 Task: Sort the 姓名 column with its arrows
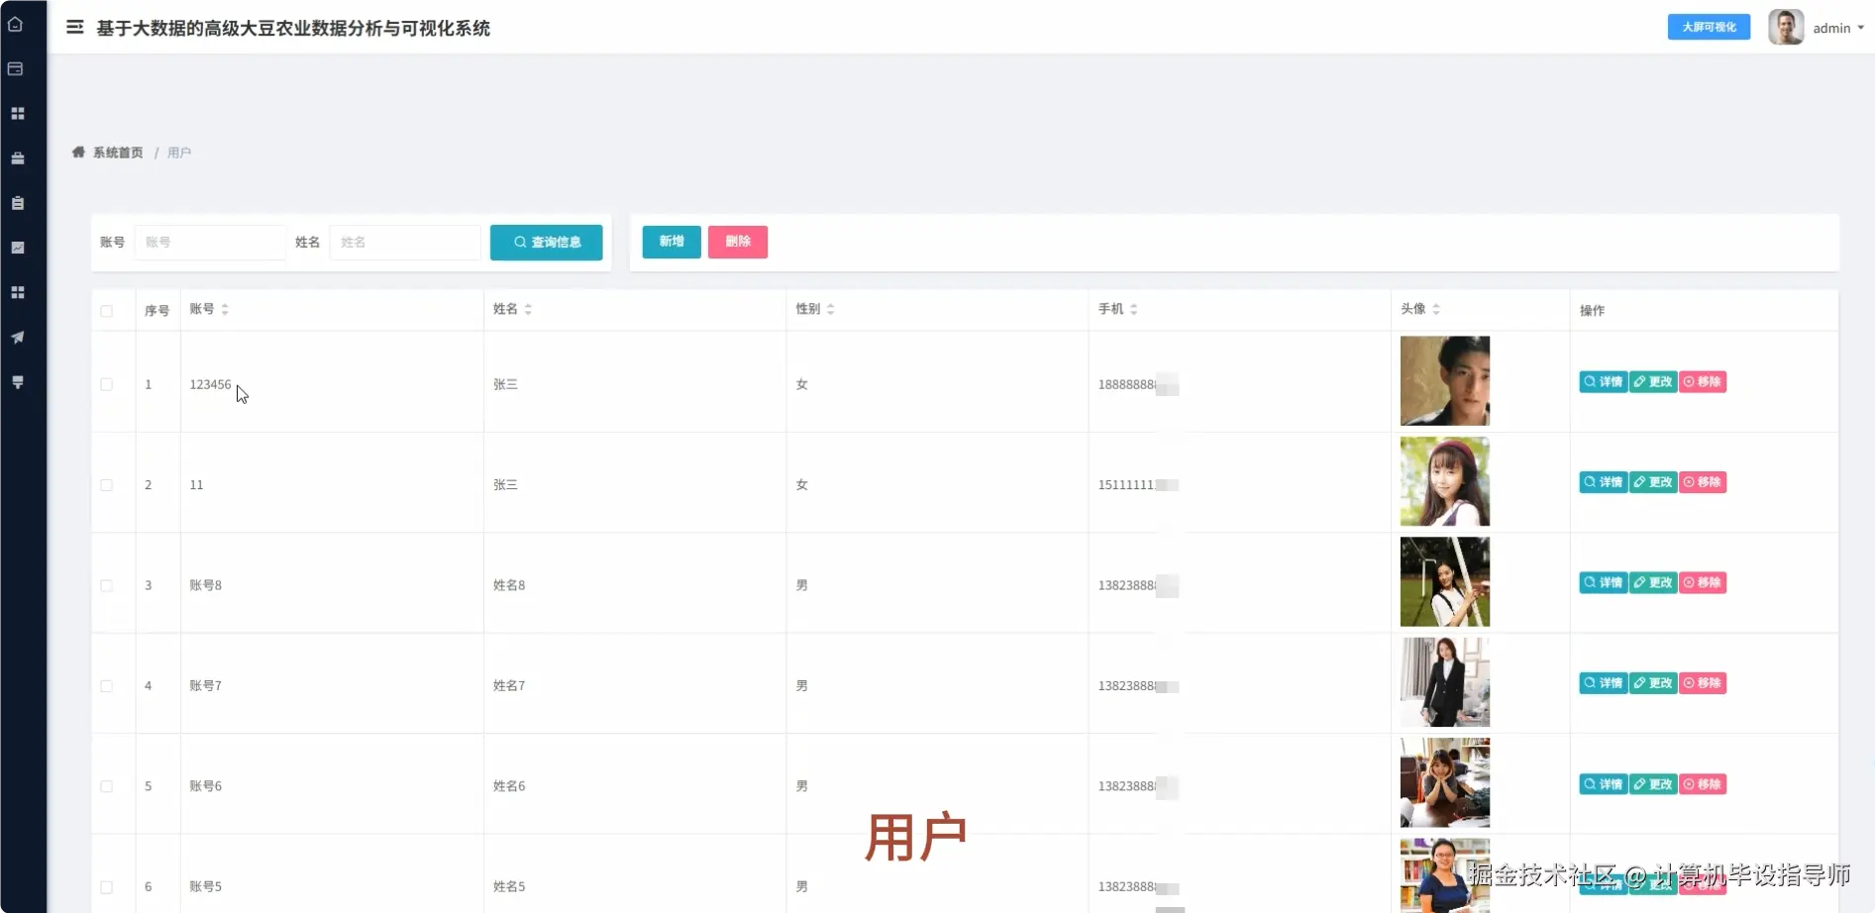coord(528,308)
